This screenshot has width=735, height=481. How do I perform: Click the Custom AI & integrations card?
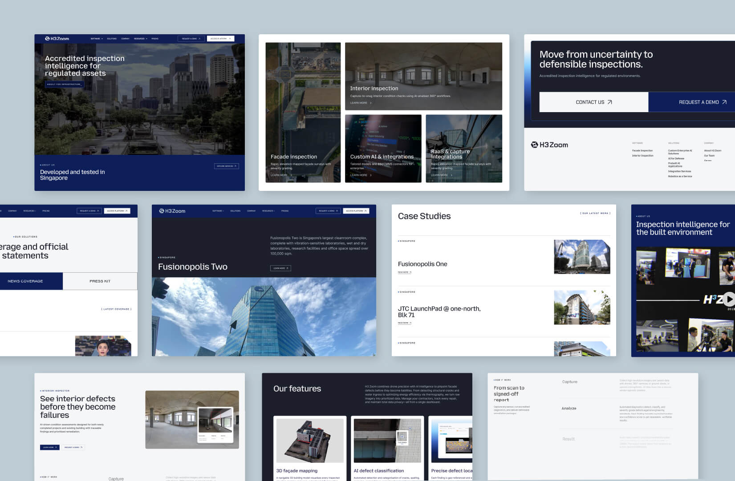point(383,149)
